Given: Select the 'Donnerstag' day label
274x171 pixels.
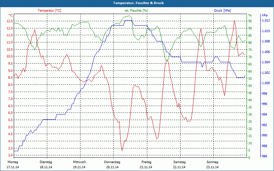Looking at the screenshot, I should pyautogui.click(x=112, y=162).
